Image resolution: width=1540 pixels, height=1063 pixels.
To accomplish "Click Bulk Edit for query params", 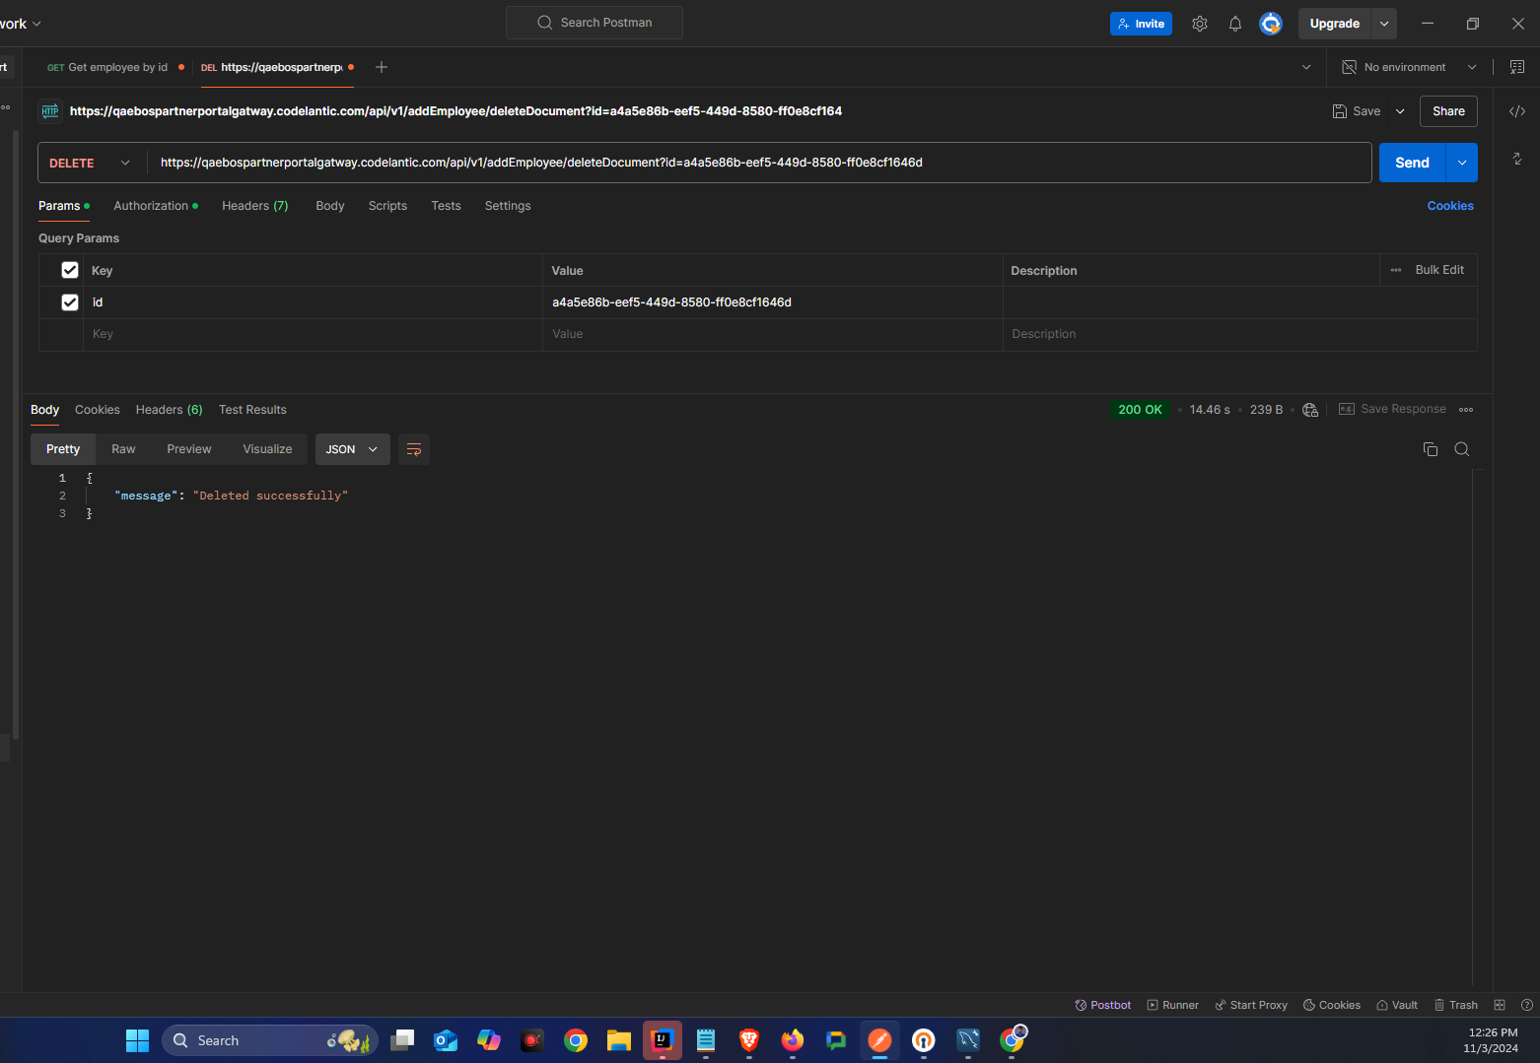I will (x=1439, y=270).
